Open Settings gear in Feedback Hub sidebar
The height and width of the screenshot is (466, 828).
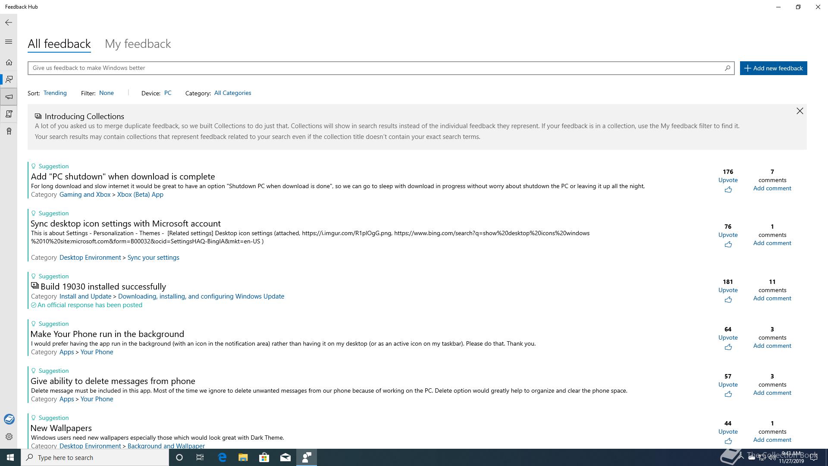[9, 437]
